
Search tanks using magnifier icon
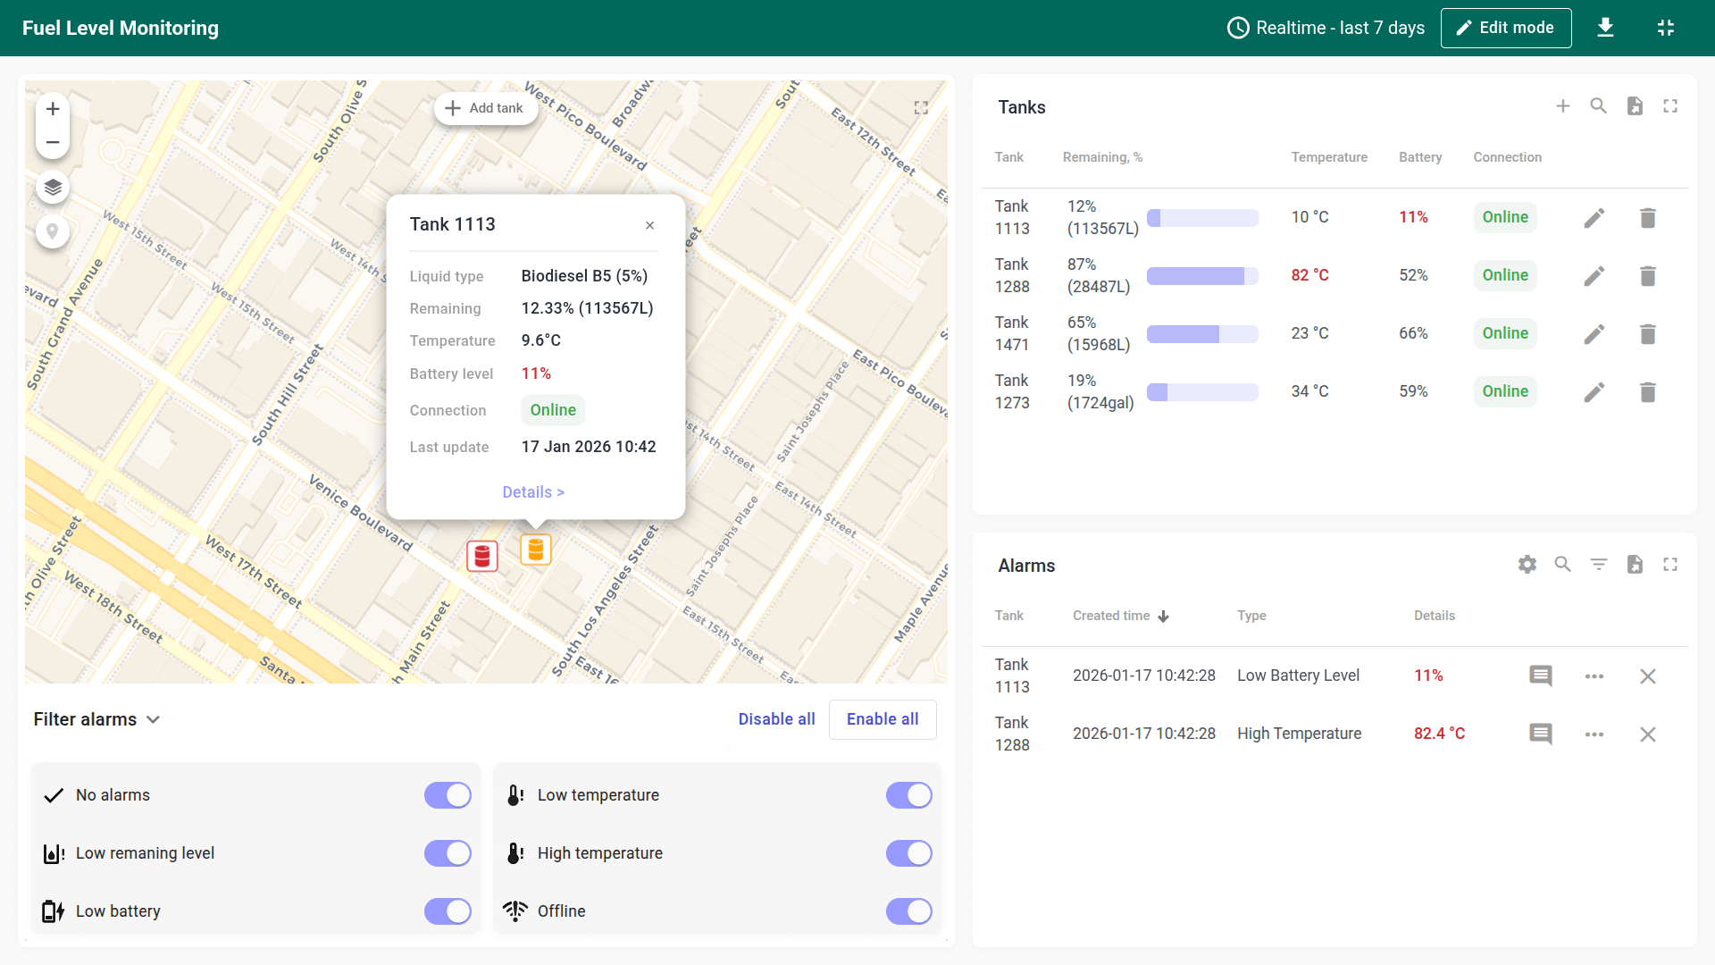tap(1599, 106)
